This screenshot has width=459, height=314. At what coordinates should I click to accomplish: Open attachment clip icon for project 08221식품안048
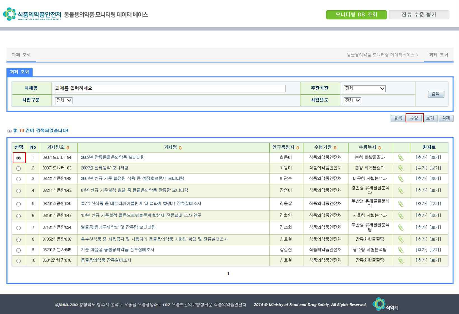pos(401,179)
